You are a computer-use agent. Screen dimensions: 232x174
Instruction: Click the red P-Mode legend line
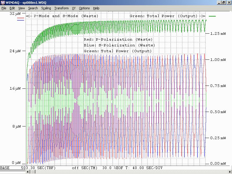point(21,18)
